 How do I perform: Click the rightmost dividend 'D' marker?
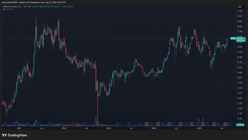pyautogui.click(x=230, y=124)
